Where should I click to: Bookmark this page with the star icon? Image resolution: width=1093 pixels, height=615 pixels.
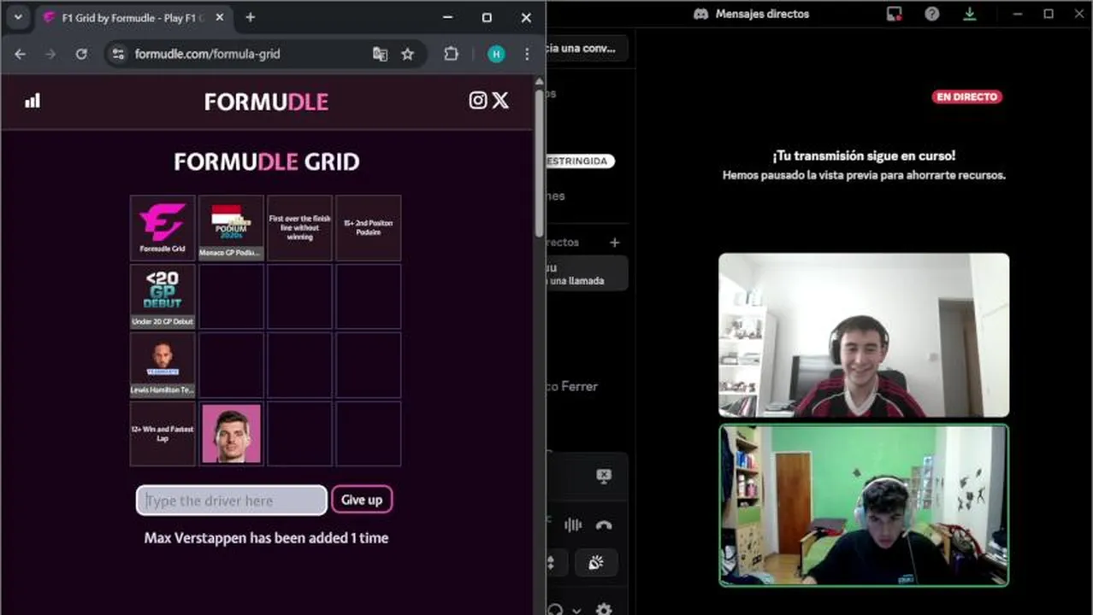tap(408, 54)
